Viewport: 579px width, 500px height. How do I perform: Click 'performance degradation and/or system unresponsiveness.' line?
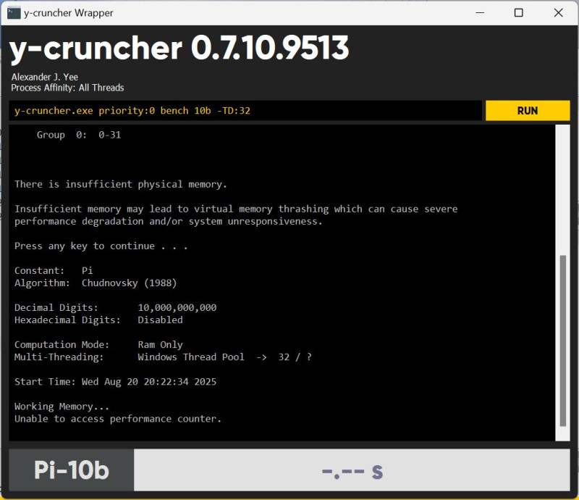point(169,221)
